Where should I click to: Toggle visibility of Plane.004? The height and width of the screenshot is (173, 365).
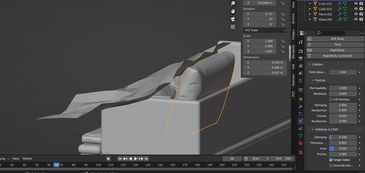pyautogui.click(x=356, y=19)
